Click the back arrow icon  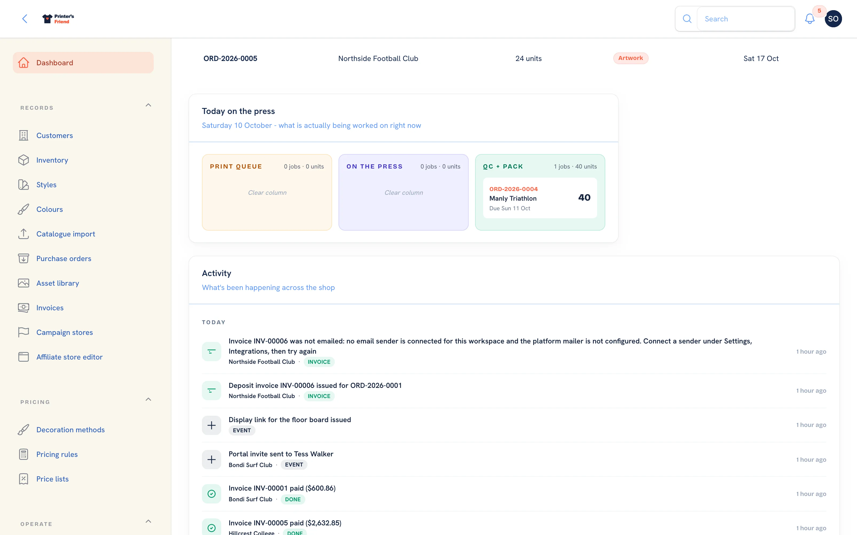coord(25,19)
